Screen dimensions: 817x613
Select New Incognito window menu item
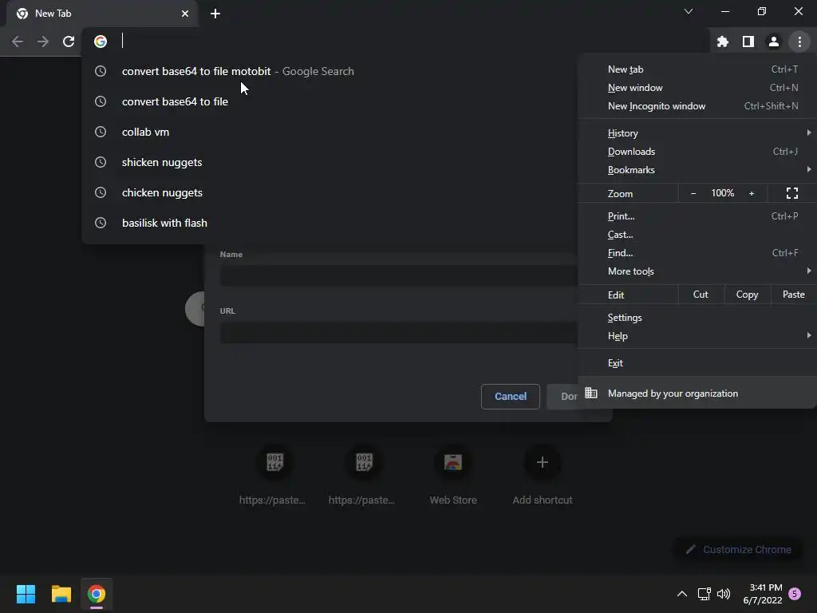(x=697, y=106)
